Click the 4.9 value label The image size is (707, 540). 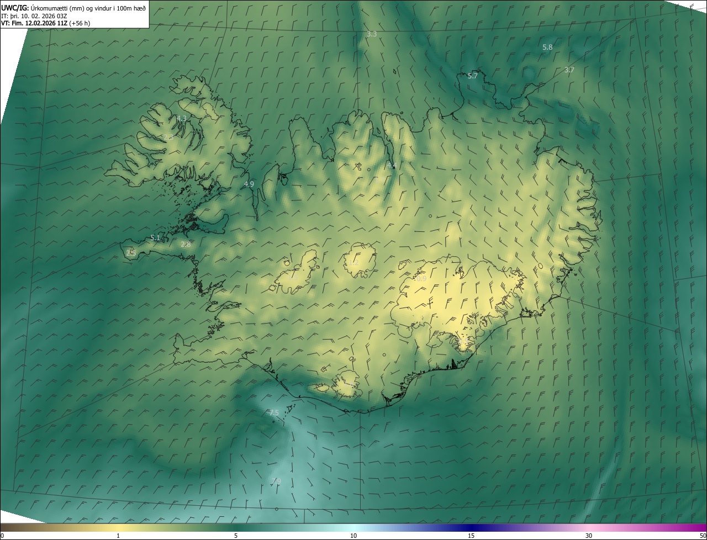pyautogui.click(x=249, y=184)
